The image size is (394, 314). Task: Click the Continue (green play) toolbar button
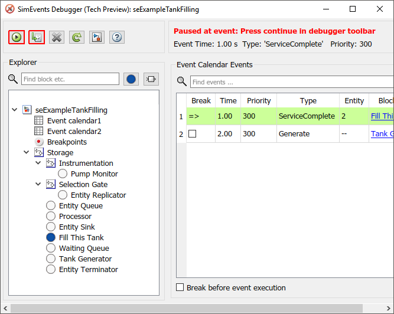pos(17,37)
